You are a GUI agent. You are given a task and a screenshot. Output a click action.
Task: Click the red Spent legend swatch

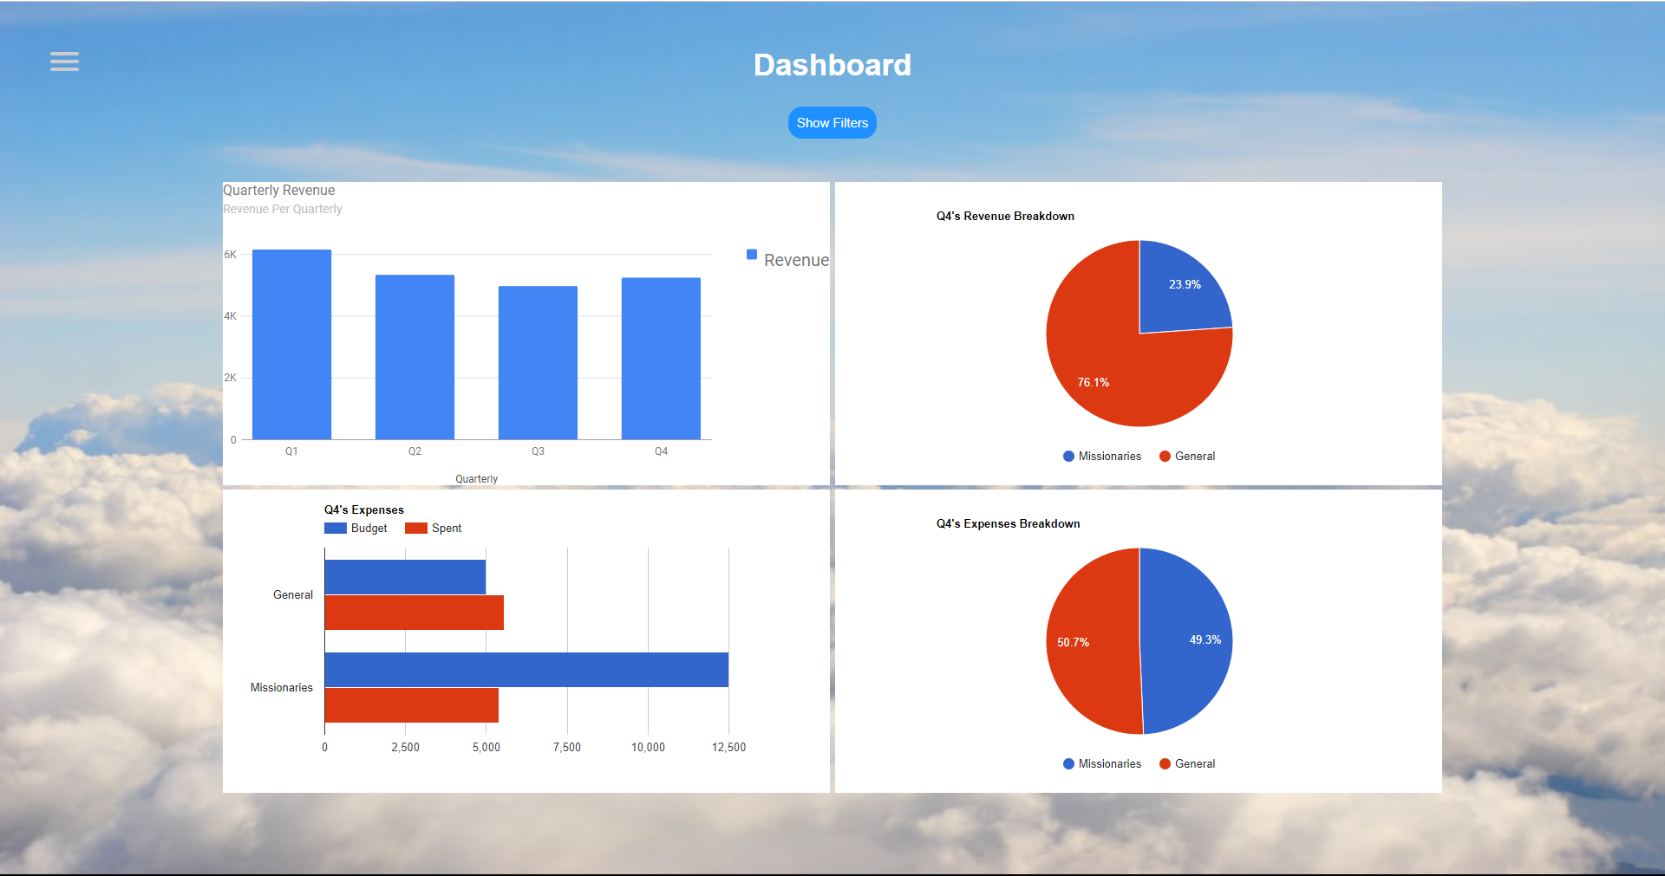coord(415,529)
